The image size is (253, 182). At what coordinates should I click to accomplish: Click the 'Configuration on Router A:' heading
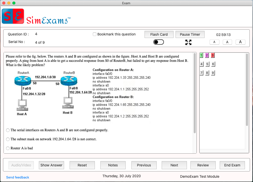(x=113, y=70)
